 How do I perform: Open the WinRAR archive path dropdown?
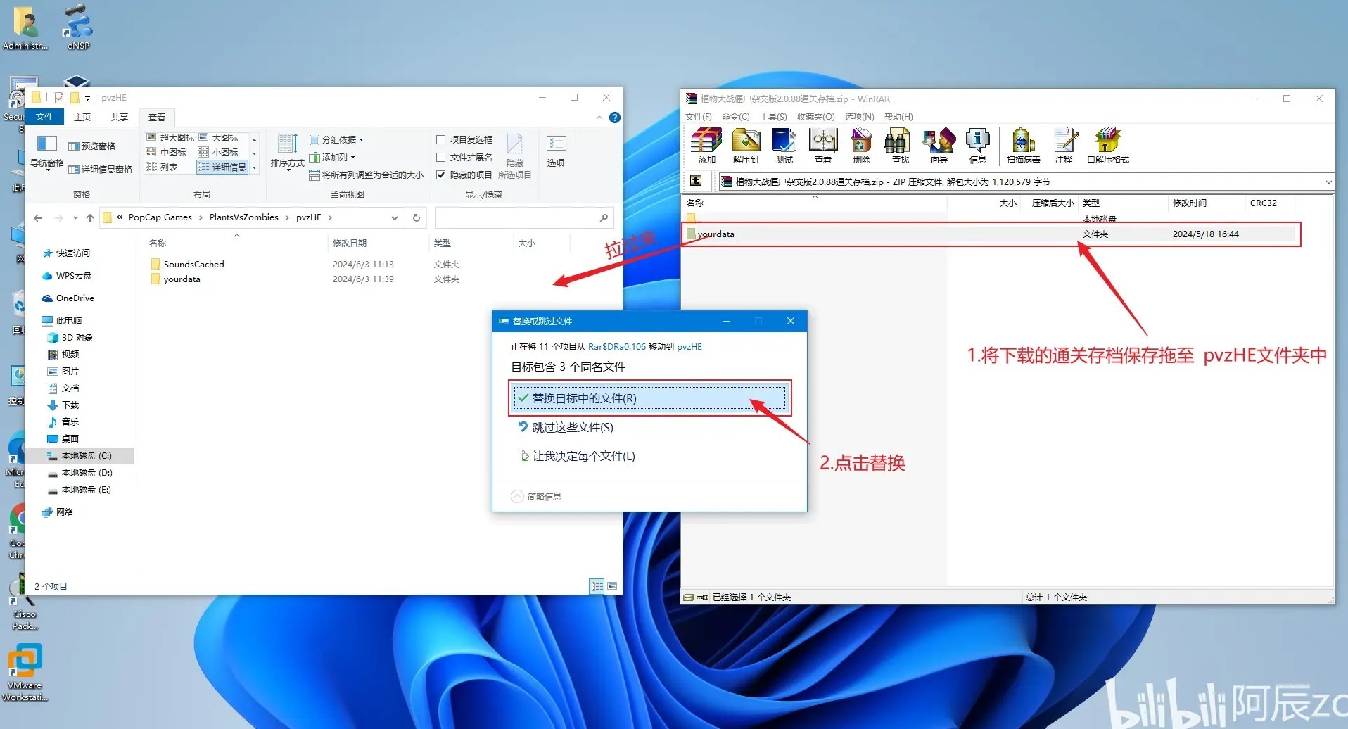pyautogui.click(x=1328, y=182)
